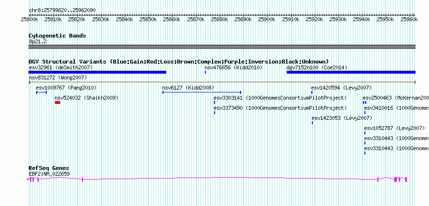Click the blue esv1423053 variant tick
Screen dimensions: 429x206
tap(312, 123)
